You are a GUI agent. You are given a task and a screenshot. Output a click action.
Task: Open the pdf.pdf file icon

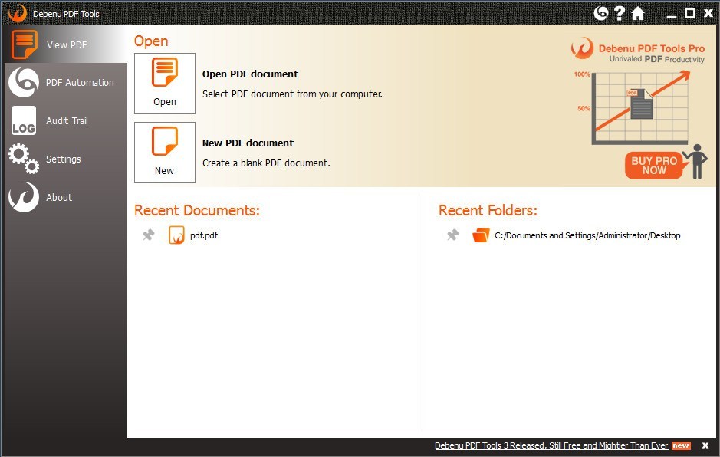[x=176, y=235]
